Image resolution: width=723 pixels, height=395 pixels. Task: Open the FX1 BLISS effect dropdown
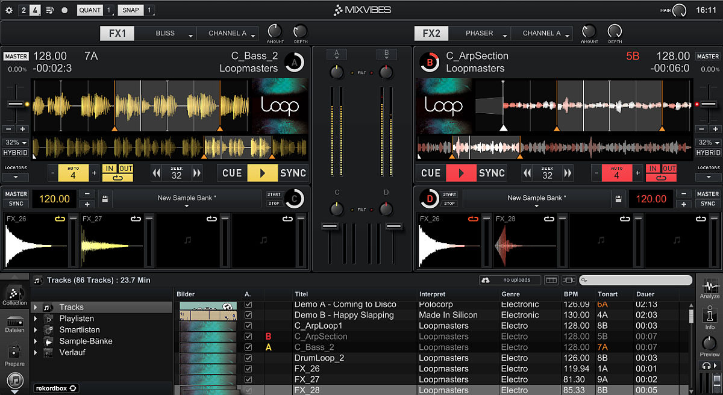166,34
